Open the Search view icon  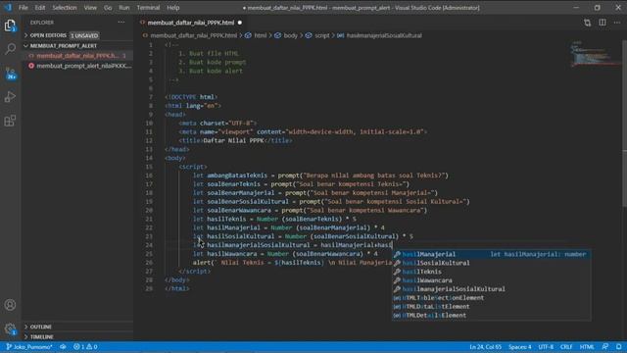pyautogui.click(x=10, y=49)
